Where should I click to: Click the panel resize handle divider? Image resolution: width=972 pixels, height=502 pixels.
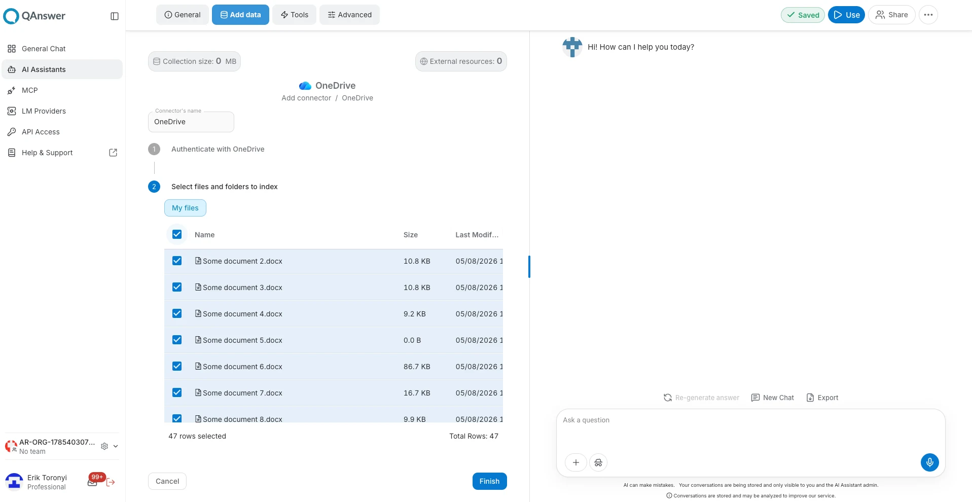pos(529,267)
